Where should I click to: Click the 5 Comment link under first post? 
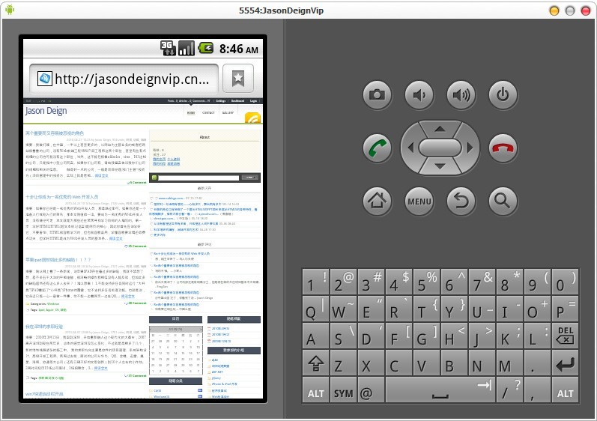pos(137,183)
